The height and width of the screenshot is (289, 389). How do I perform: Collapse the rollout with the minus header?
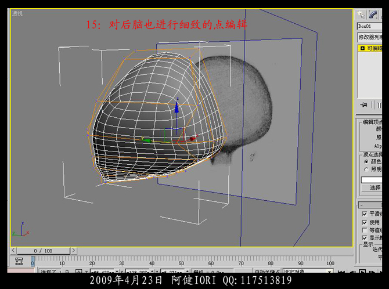362,205
